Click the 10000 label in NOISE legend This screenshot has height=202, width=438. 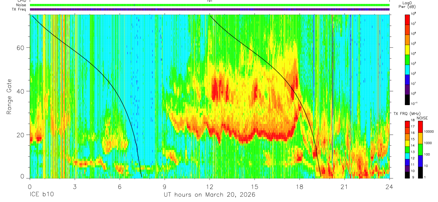pyautogui.click(x=429, y=131)
